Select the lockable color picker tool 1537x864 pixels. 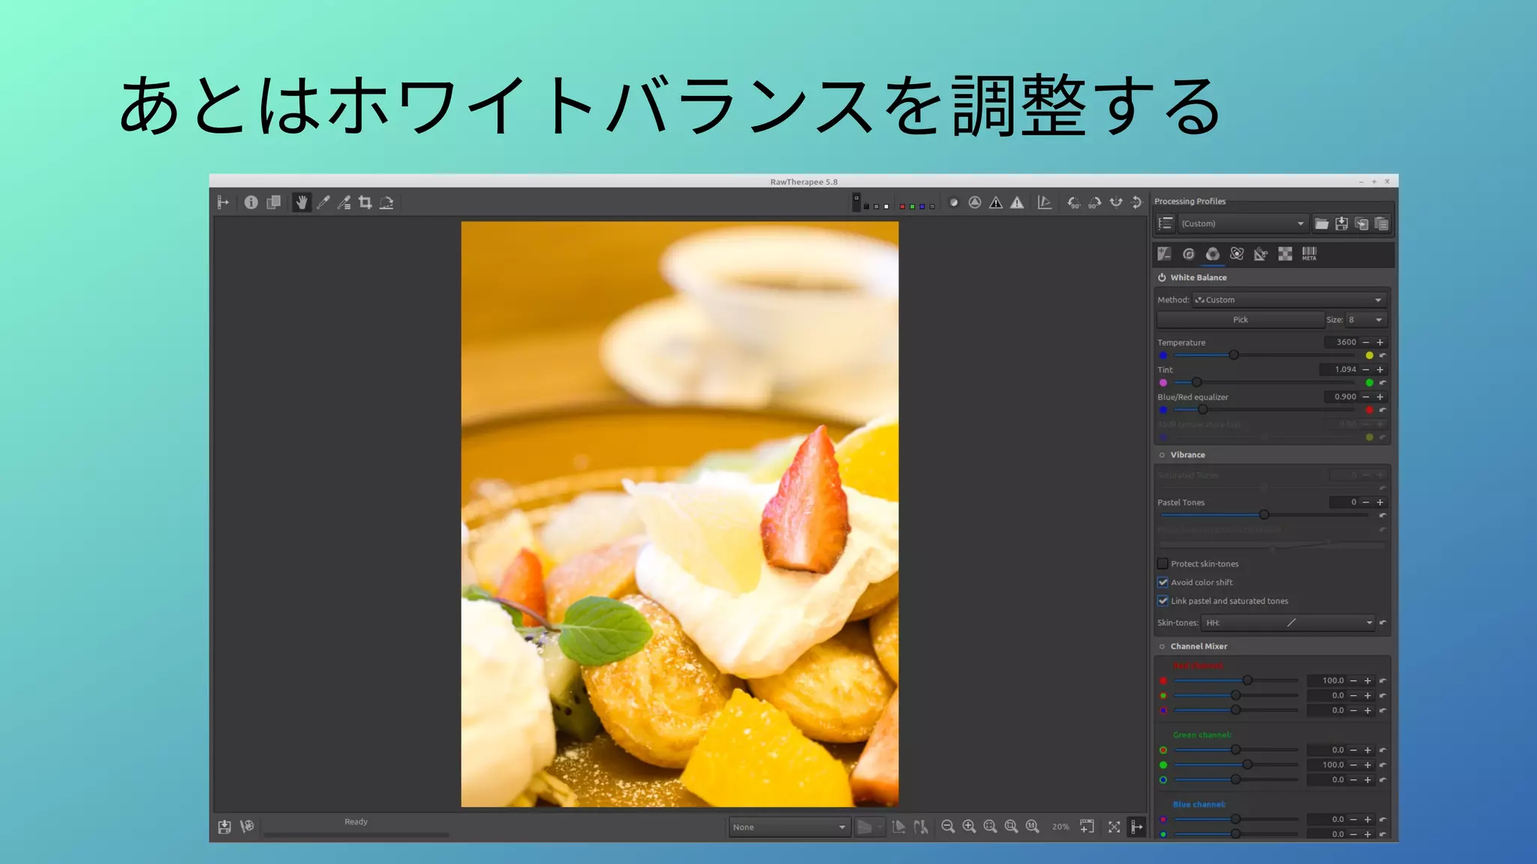click(x=344, y=202)
